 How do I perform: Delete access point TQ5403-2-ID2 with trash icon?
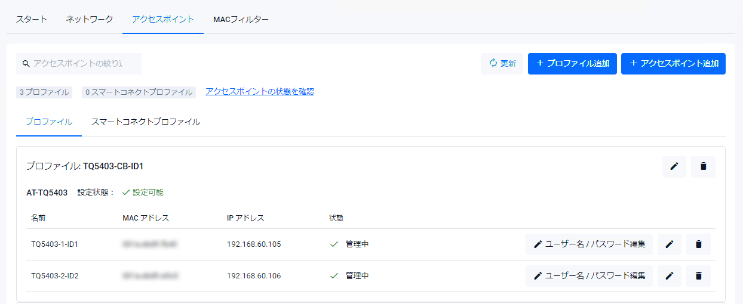pos(698,276)
